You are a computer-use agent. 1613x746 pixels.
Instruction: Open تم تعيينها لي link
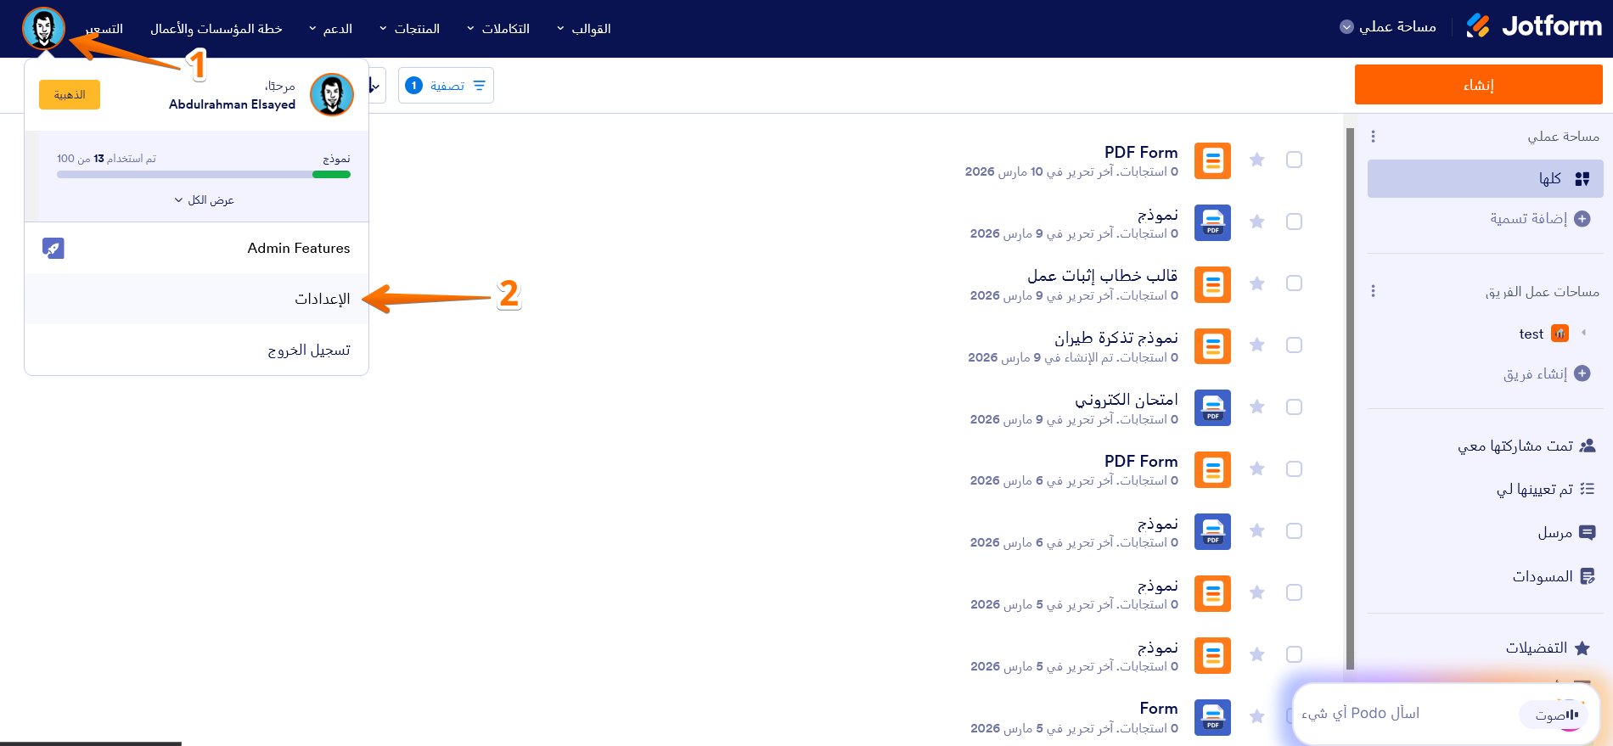(x=1534, y=489)
